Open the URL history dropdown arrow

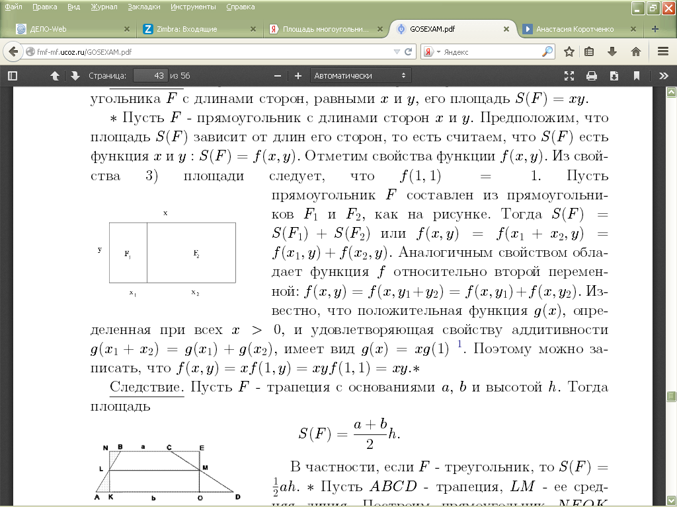coord(397,51)
